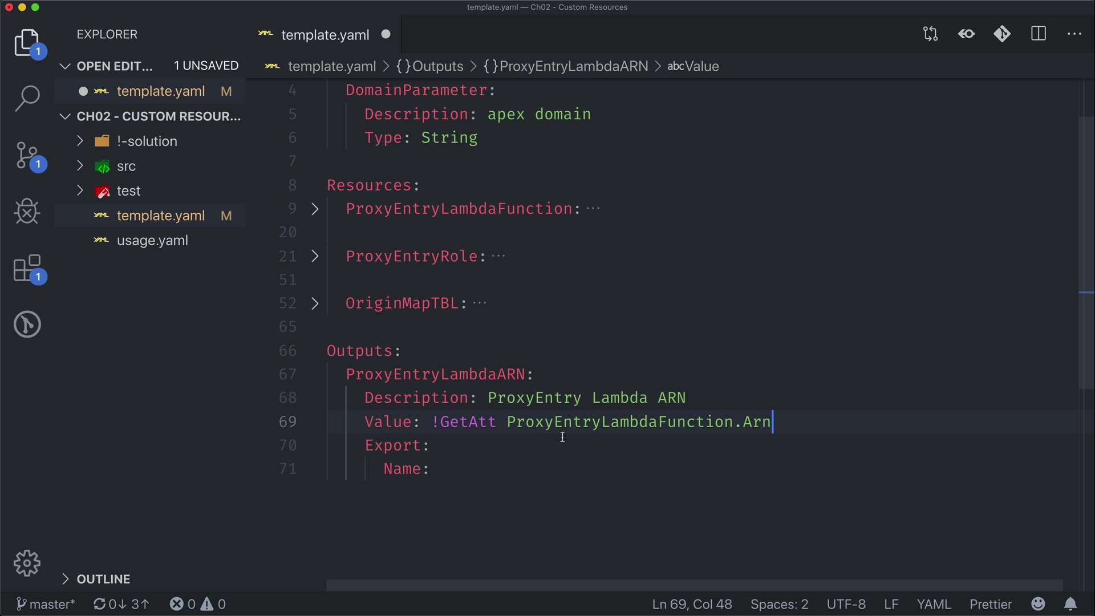The height and width of the screenshot is (616, 1095).
Task: Click the YAML language mode button
Action: tap(934, 604)
